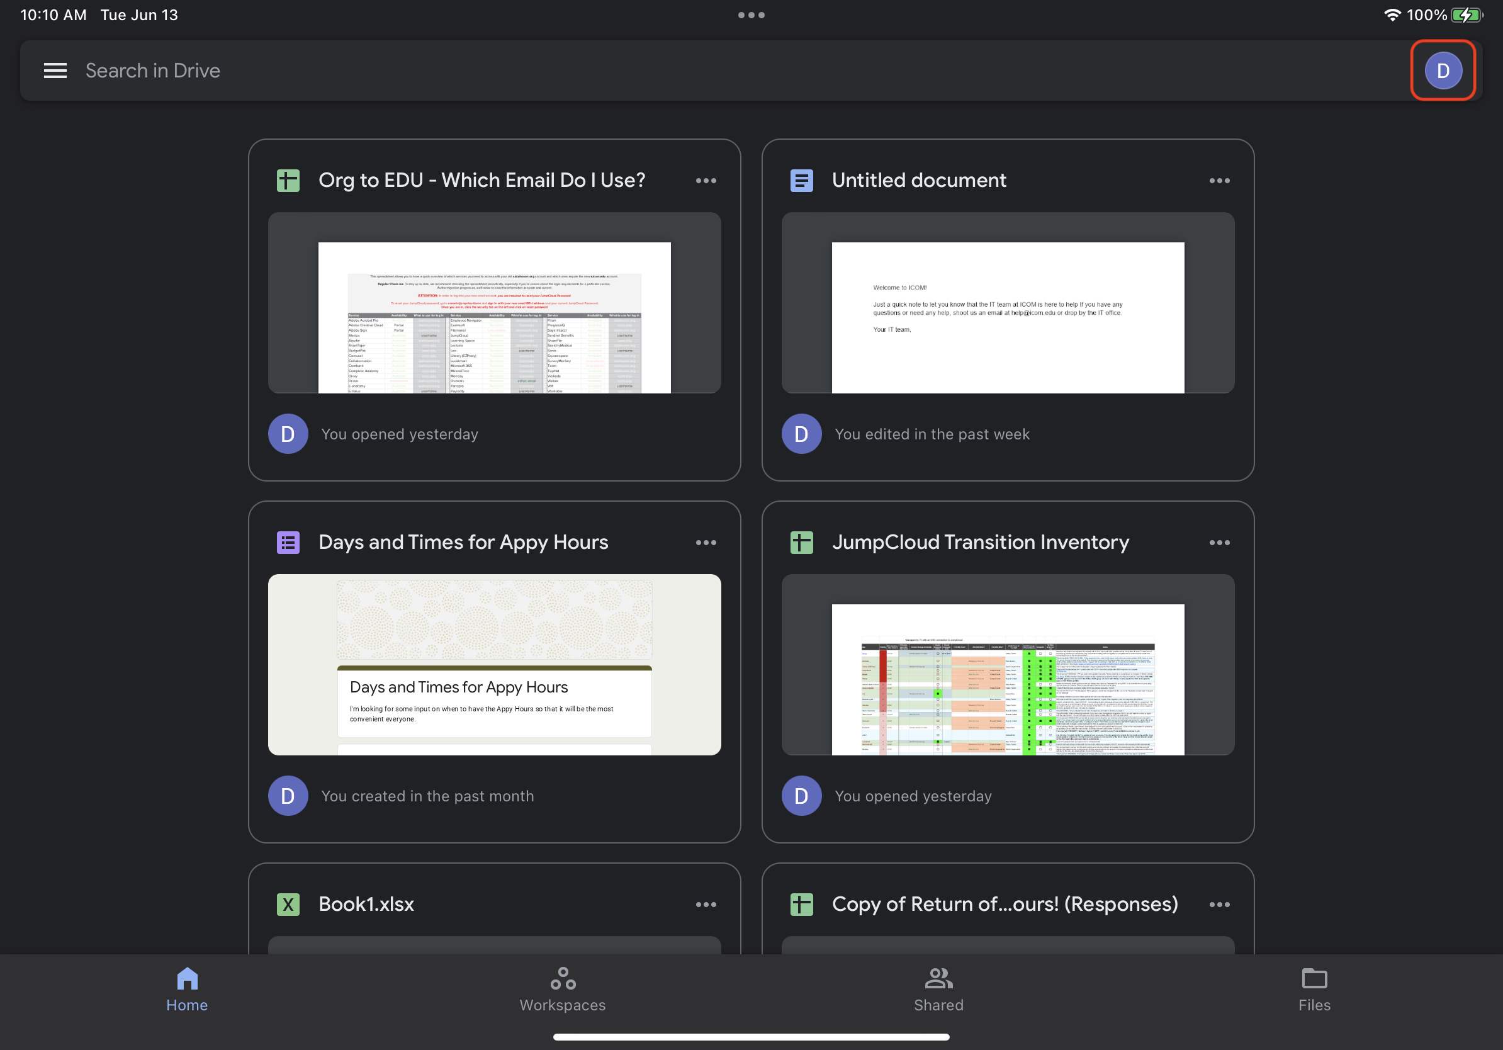Toggle three-dot menu on Untitled document
Viewport: 1503px width, 1050px height.
point(1220,181)
